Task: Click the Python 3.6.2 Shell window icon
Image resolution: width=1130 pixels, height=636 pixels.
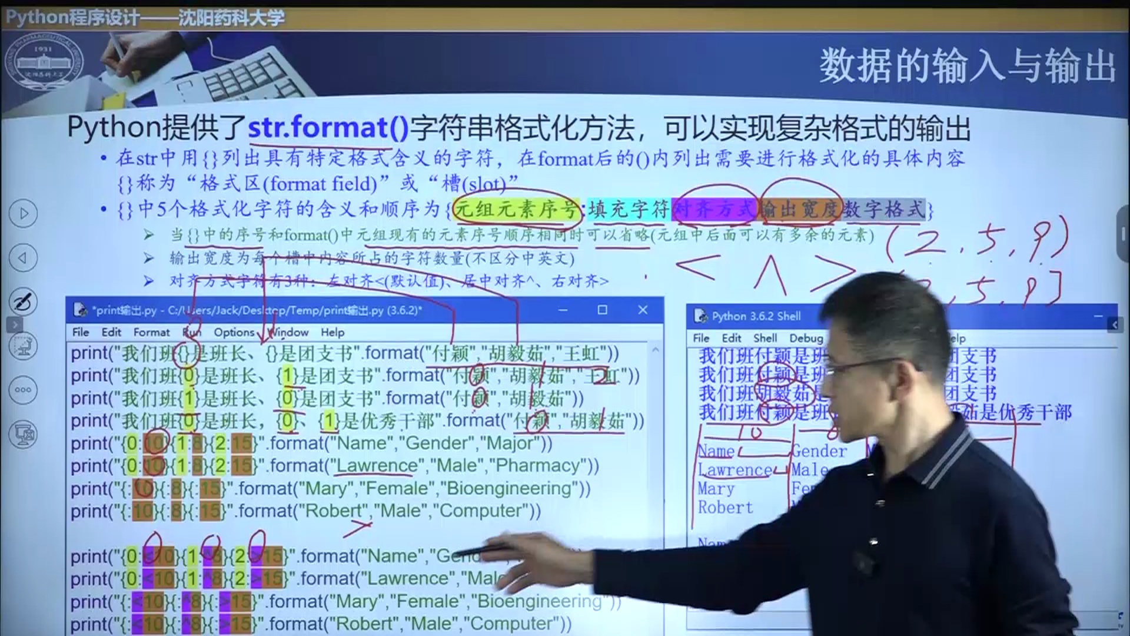Action: point(700,316)
